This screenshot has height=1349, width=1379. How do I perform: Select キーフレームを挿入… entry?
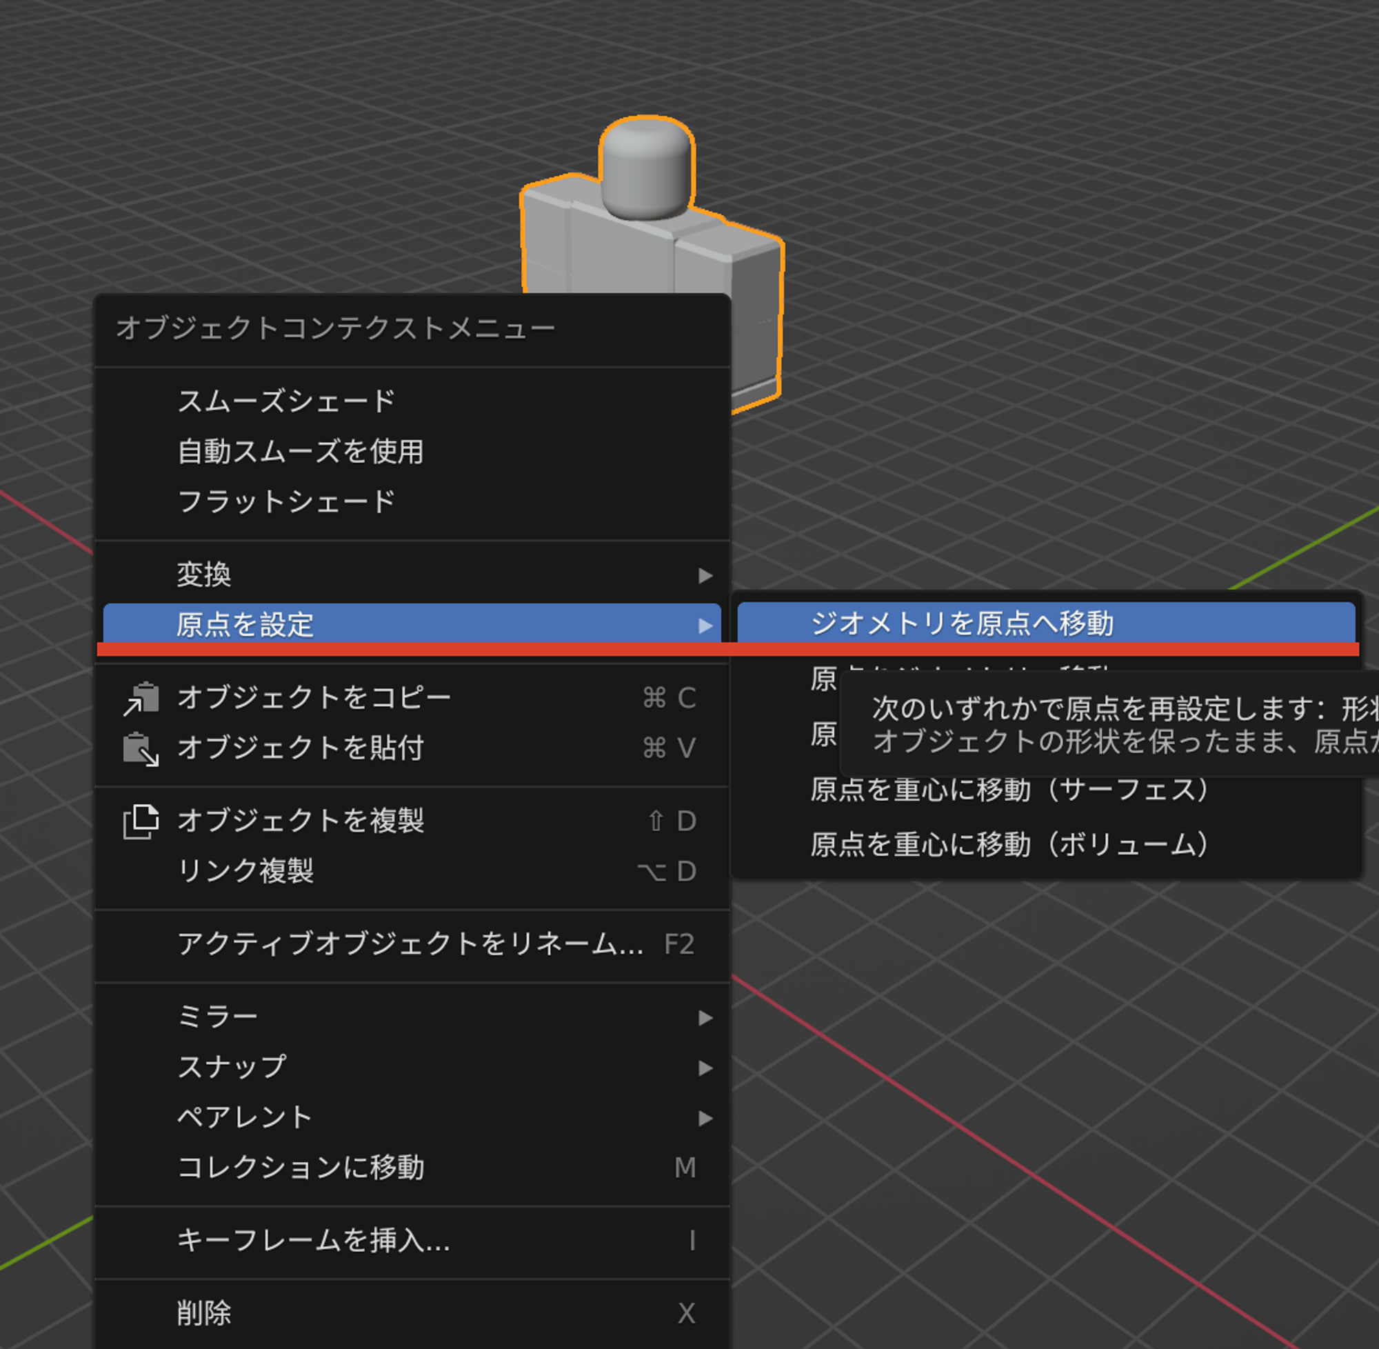pyautogui.click(x=412, y=1241)
